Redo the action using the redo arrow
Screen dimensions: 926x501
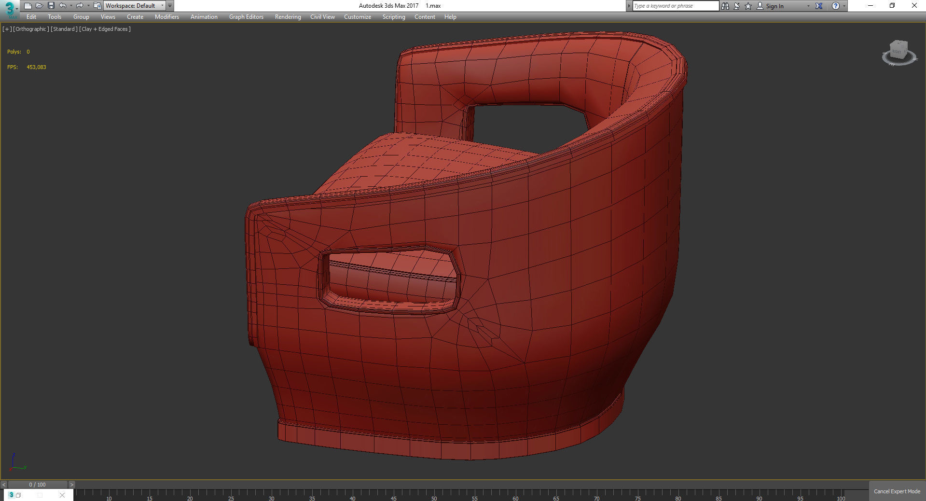pos(80,6)
